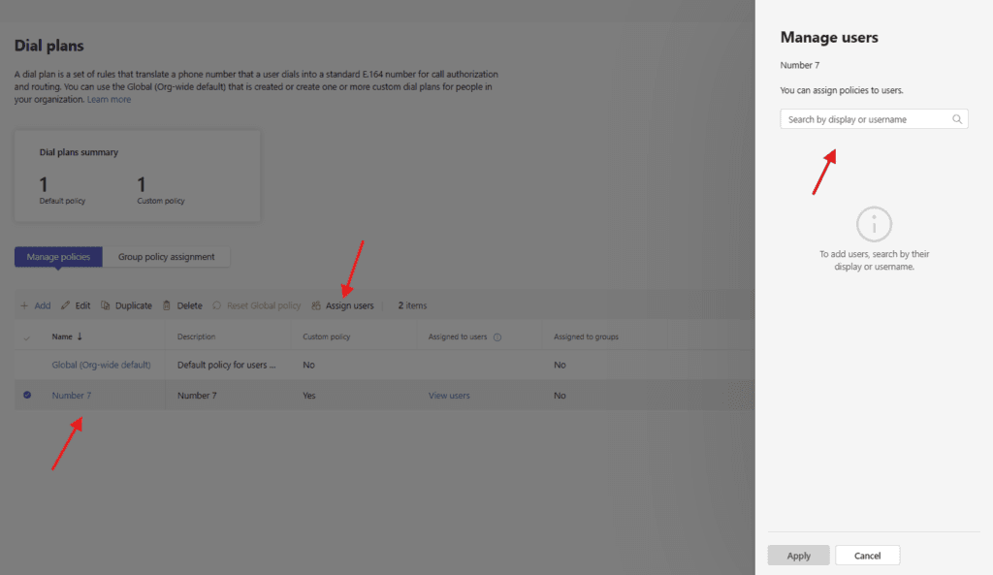Open the Global (Org-wide default) policy
The width and height of the screenshot is (993, 575).
pyautogui.click(x=101, y=366)
